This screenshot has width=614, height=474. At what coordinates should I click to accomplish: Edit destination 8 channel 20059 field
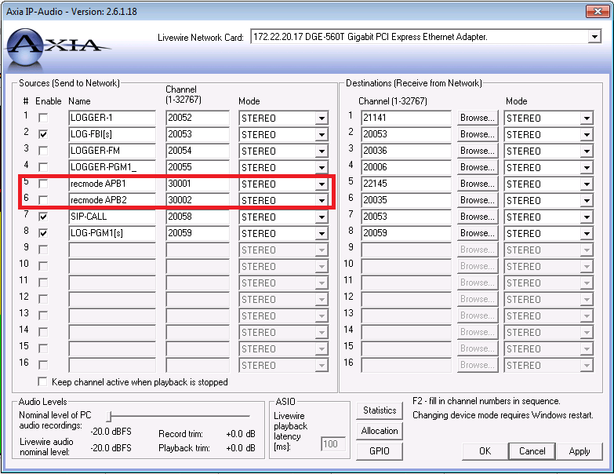406,233
